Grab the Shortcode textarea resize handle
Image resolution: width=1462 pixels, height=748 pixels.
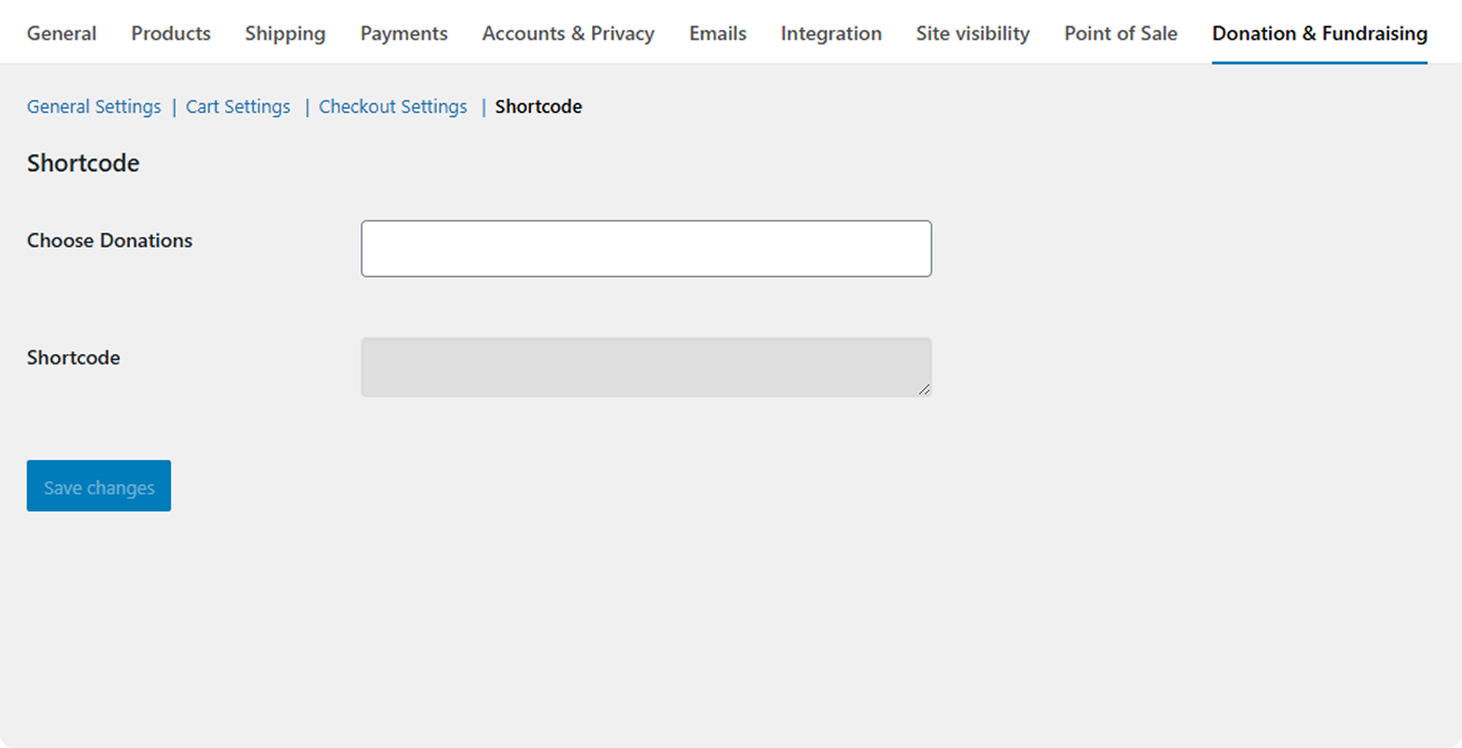[924, 389]
